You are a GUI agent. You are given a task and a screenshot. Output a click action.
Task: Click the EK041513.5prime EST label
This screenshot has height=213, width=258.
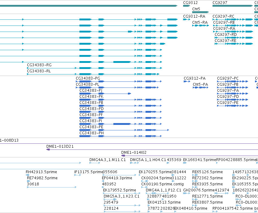164,202
